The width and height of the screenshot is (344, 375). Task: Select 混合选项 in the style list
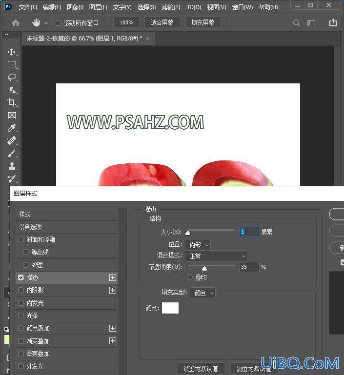pyautogui.click(x=67, y=227)
